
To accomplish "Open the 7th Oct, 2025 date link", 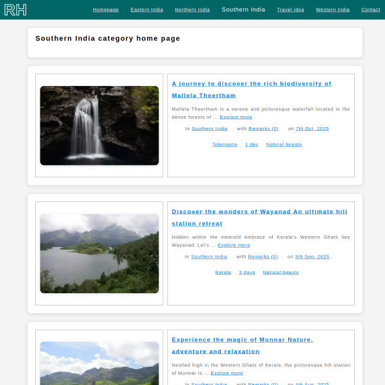I will [x=312, y=128].
